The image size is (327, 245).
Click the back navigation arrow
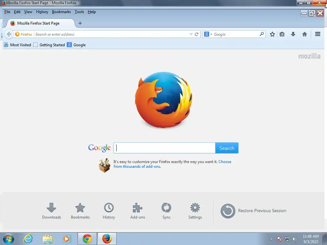point(9,34)
